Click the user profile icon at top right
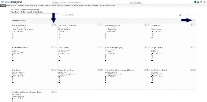Screen dimensions: 207x102 tap(205, 2)
